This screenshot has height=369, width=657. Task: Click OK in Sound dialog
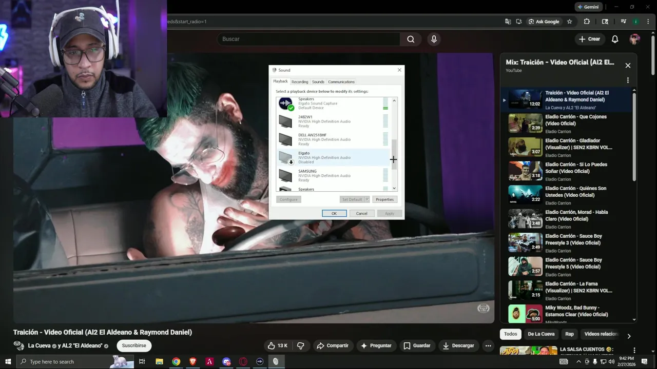[334, 214]
